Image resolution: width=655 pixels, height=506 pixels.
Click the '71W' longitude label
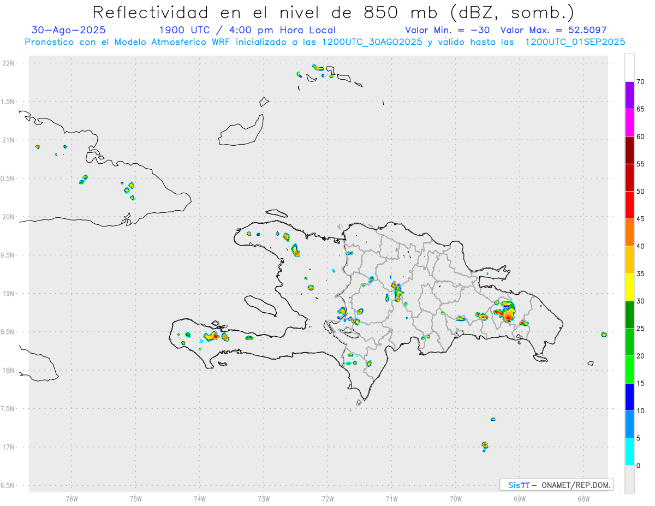pyautogui.click(x=391, y=499)
